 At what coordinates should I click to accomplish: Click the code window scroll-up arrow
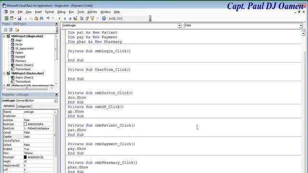click(x=303, y=33)
